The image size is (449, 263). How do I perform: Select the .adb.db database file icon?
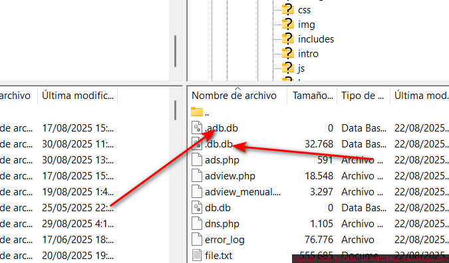click(x=197, y=128)
